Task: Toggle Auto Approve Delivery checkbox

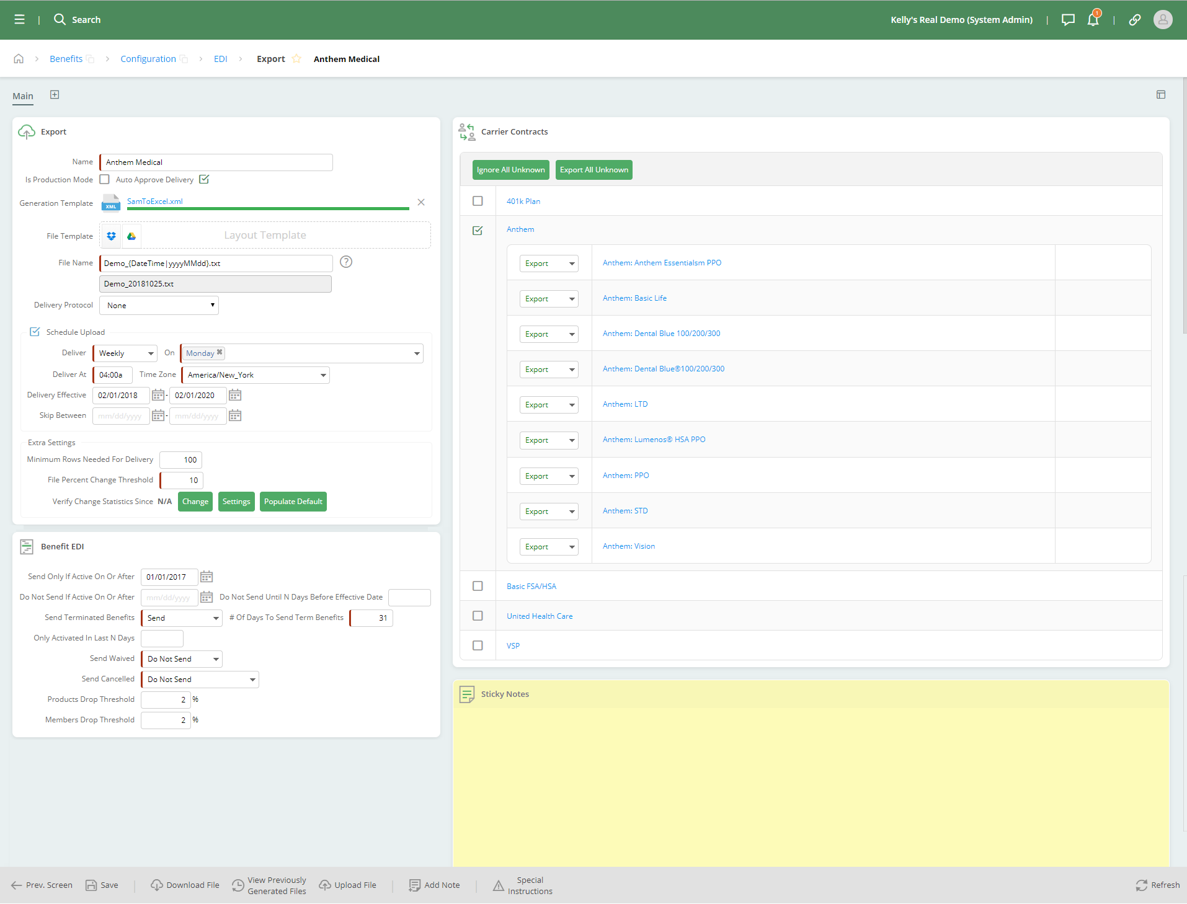Action: pos(204,180)
